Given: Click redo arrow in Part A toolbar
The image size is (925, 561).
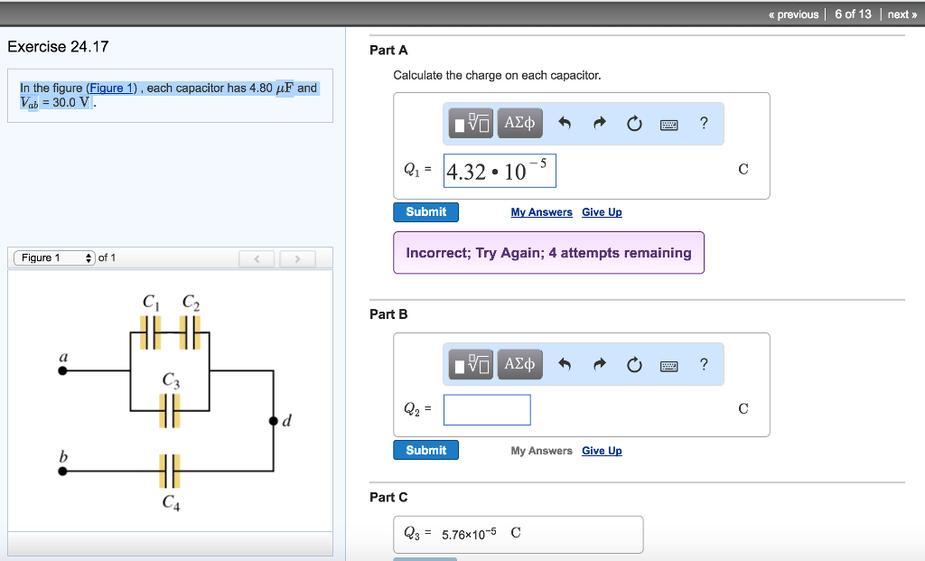Looking at the screenshot, I should (x=600, y=123).
